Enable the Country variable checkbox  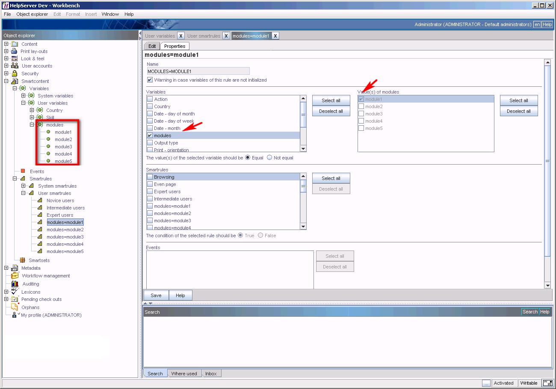150,106
